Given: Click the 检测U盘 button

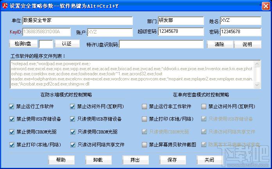Looking at the screenshot, I should [23, 44].
